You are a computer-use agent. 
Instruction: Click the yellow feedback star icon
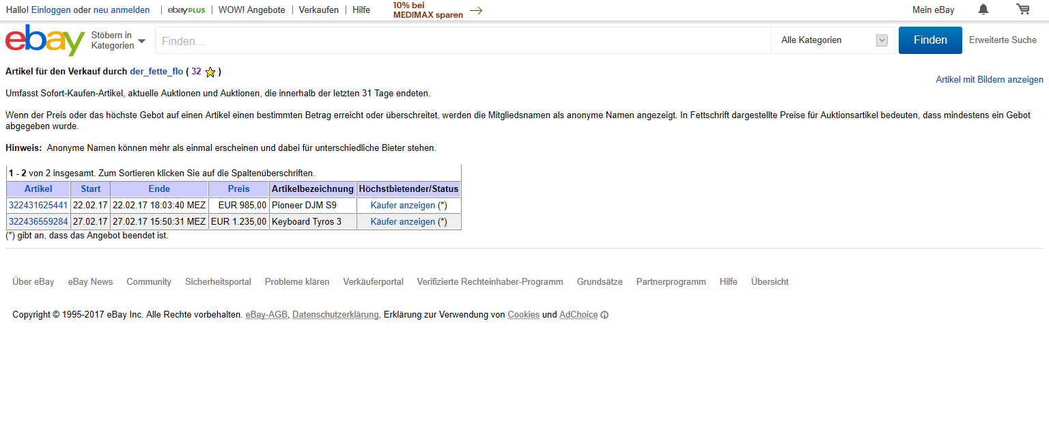(x=210, y=72)
